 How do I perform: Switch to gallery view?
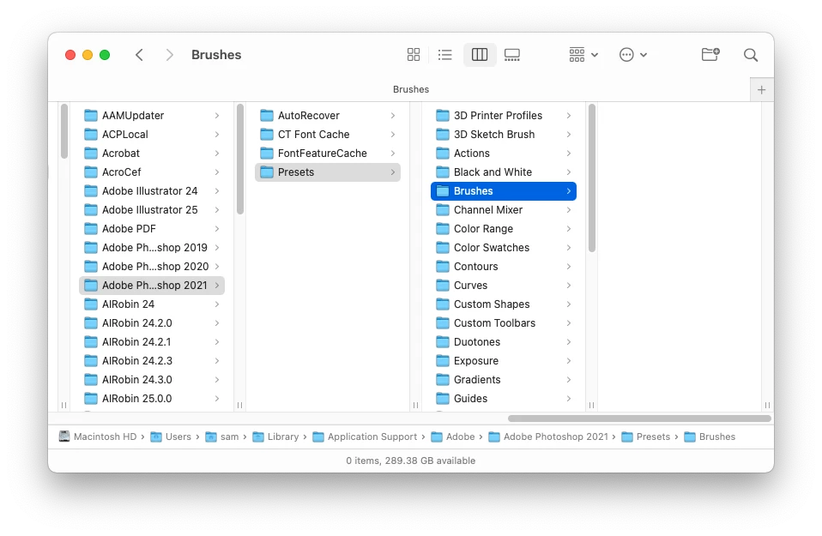[x=511, y=55]
